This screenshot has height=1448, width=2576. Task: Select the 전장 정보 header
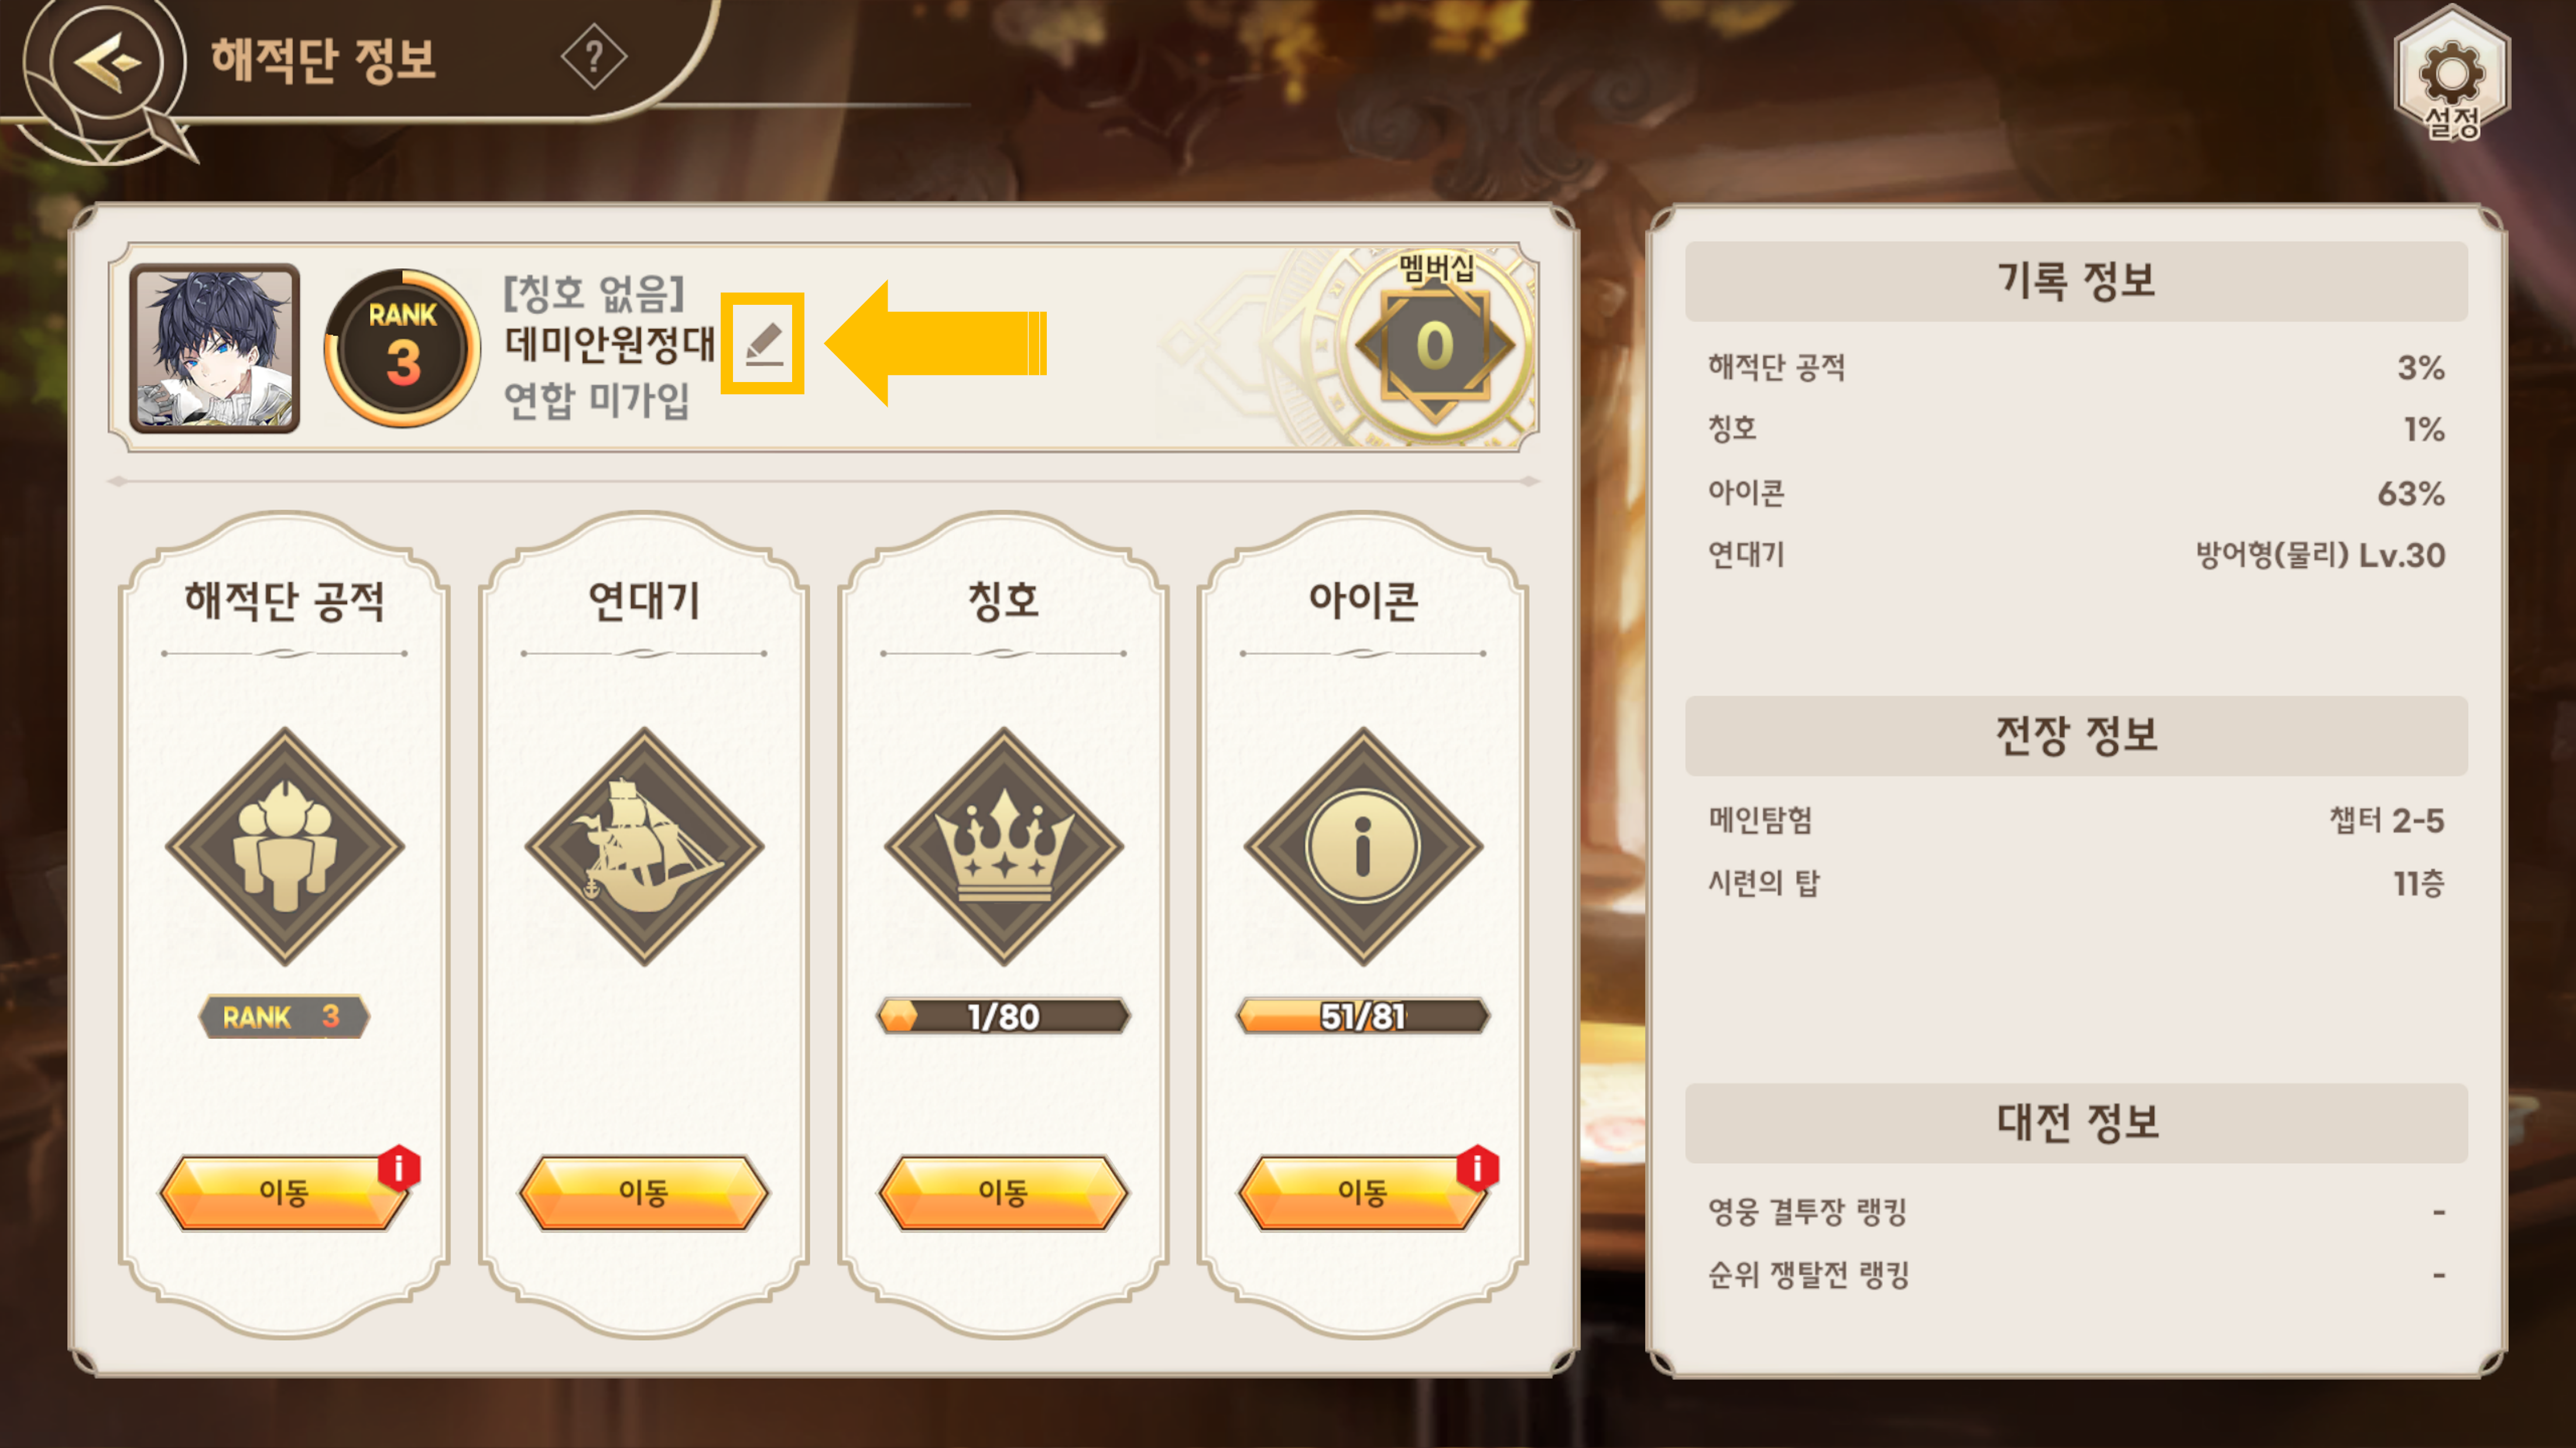[x=2076, y=735]
